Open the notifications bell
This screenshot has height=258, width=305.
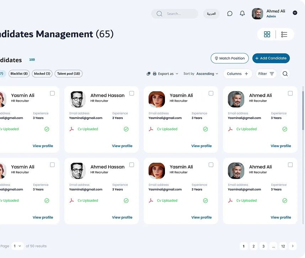[242, 14]
